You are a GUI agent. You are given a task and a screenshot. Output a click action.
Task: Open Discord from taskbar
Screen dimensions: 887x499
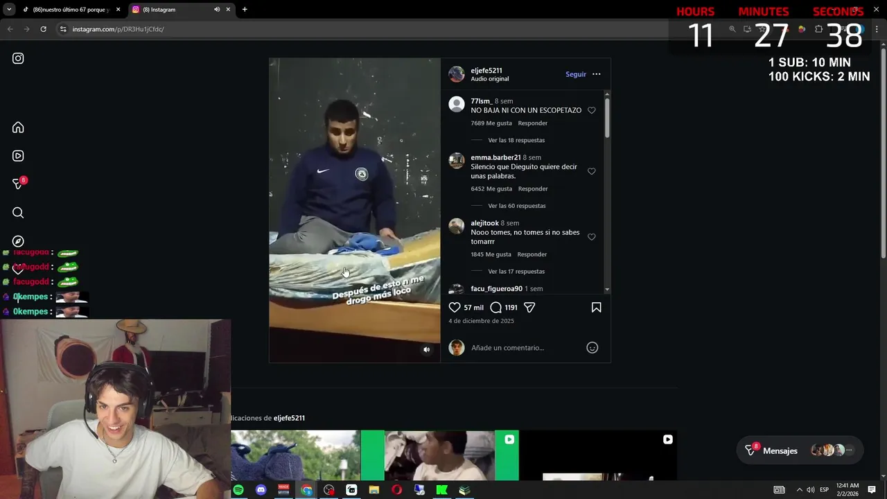point(261,490)
